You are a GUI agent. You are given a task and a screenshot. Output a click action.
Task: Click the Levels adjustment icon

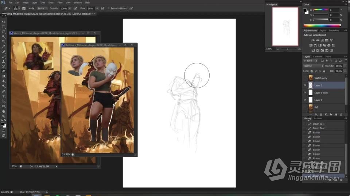pos(318,40)
